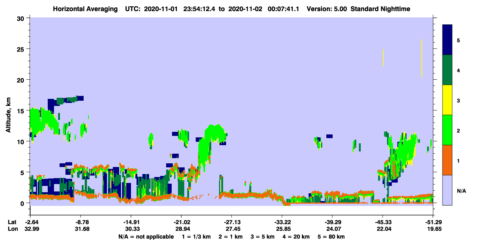Click the '30' altitude tick label
The height and width of the screenshot is (247, 481).
(21, 18)
